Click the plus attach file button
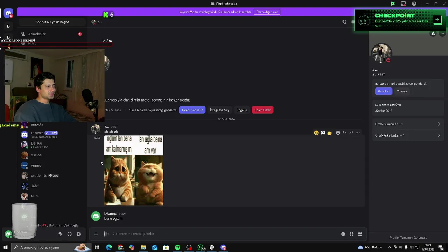The image size is (448, 252). coord(96,234)
